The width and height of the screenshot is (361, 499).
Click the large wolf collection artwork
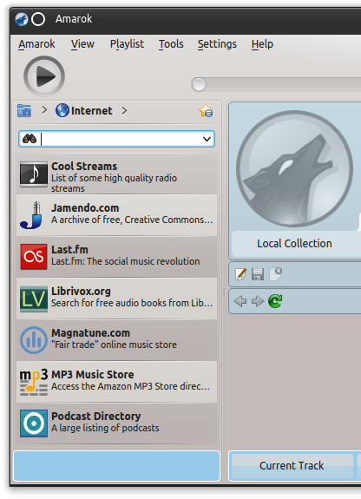(294, 168)
